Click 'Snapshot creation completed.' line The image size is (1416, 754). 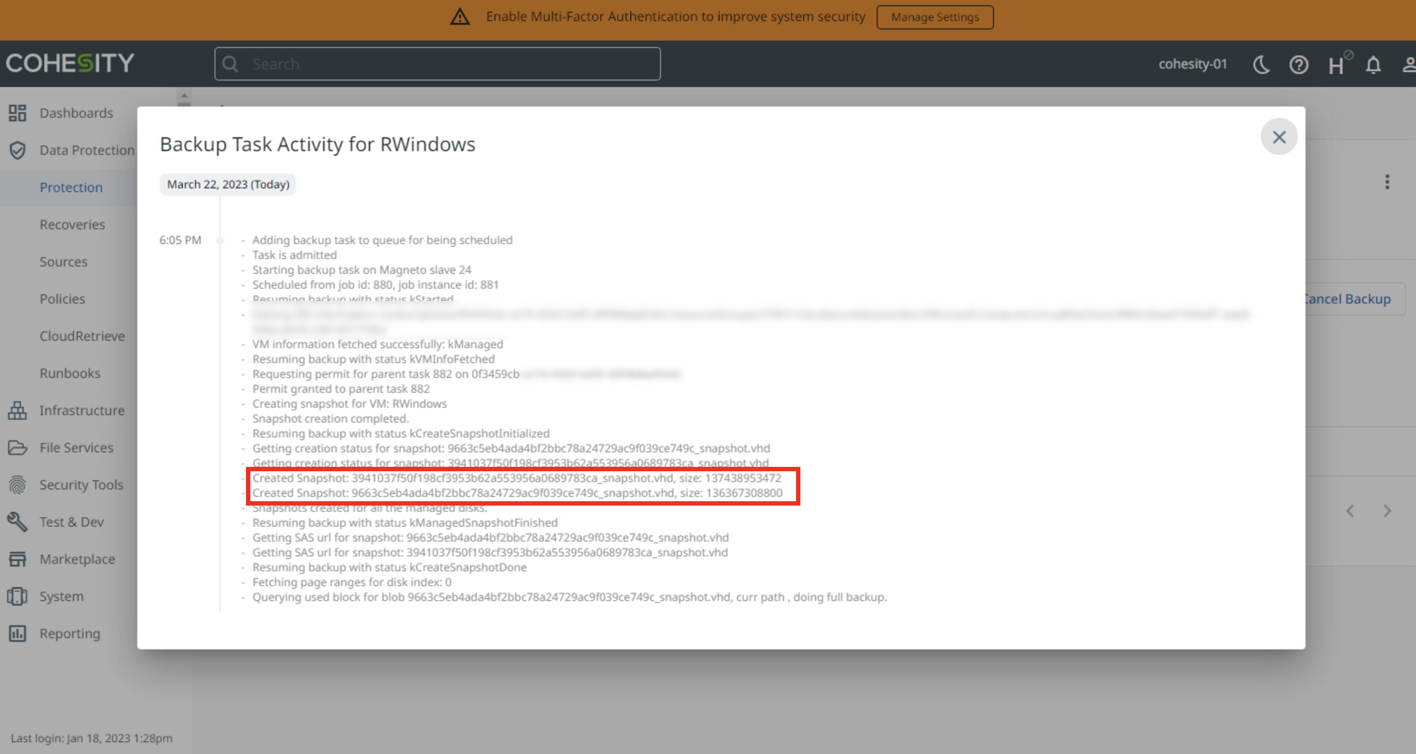tap(330, 418)
